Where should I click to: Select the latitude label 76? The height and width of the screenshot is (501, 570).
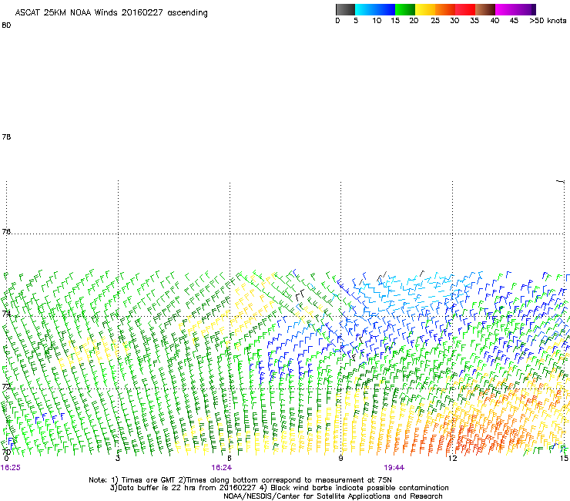click(6, 231)
